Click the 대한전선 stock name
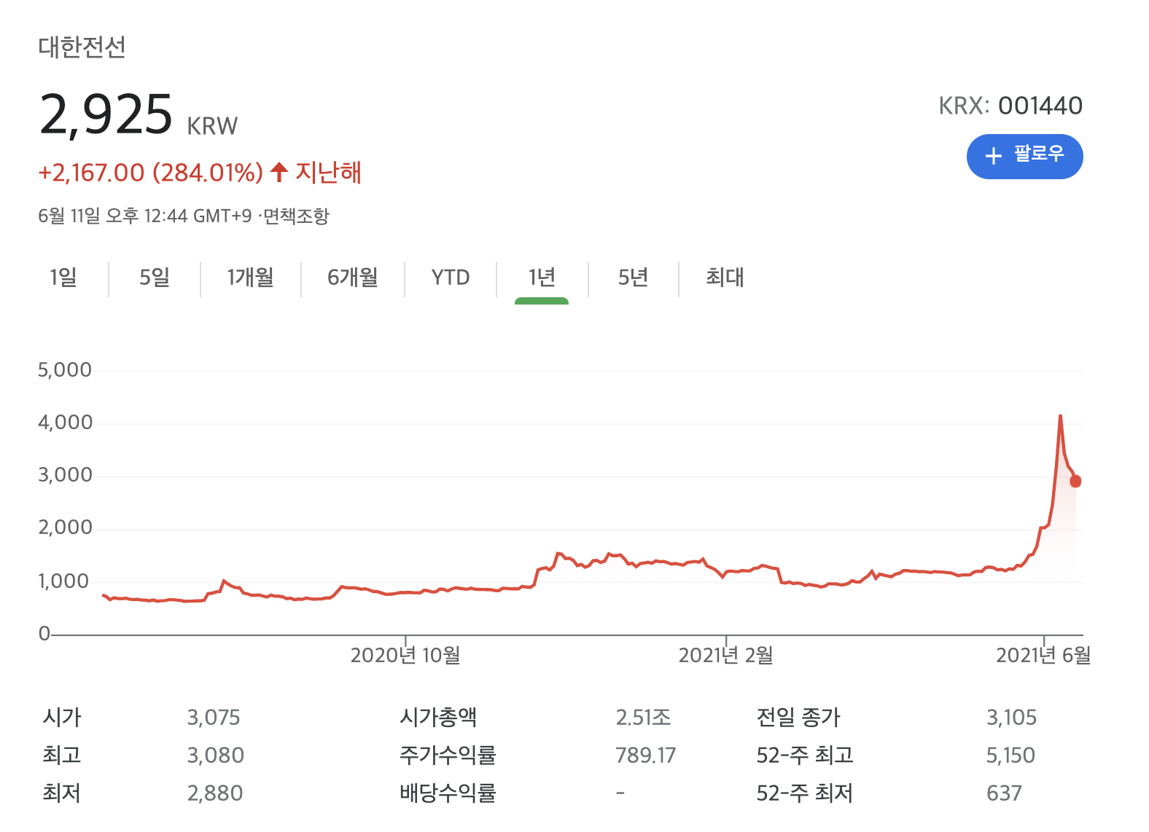Image resolution: width=1149 pixels, height=832 pixels. tap(82, 47)
